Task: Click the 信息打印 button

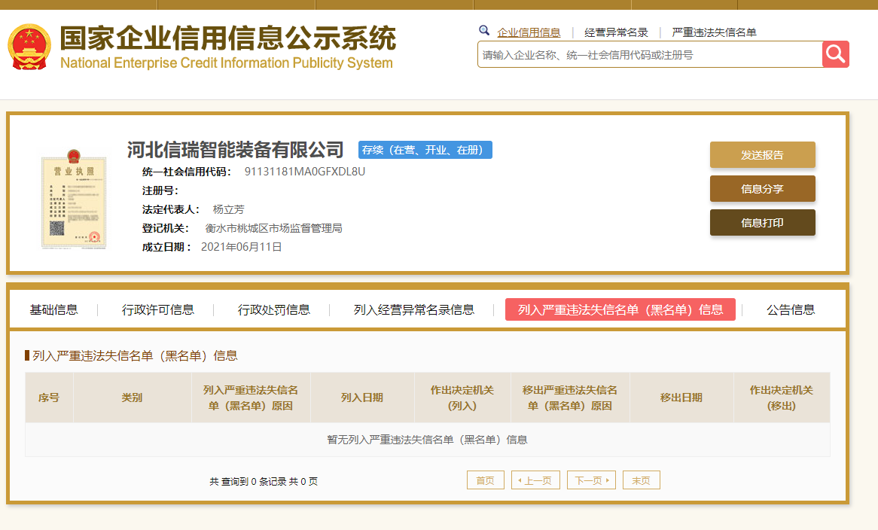Action: pos(763,223)
